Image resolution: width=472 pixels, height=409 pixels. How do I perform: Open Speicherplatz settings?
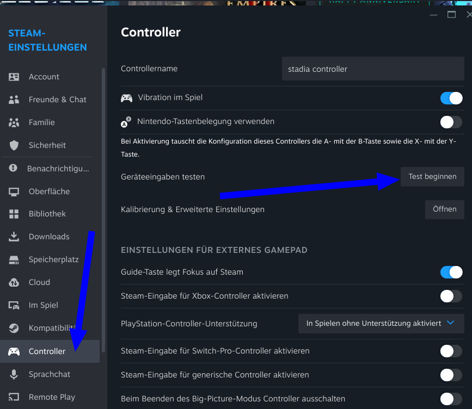(x=50, y=259)
